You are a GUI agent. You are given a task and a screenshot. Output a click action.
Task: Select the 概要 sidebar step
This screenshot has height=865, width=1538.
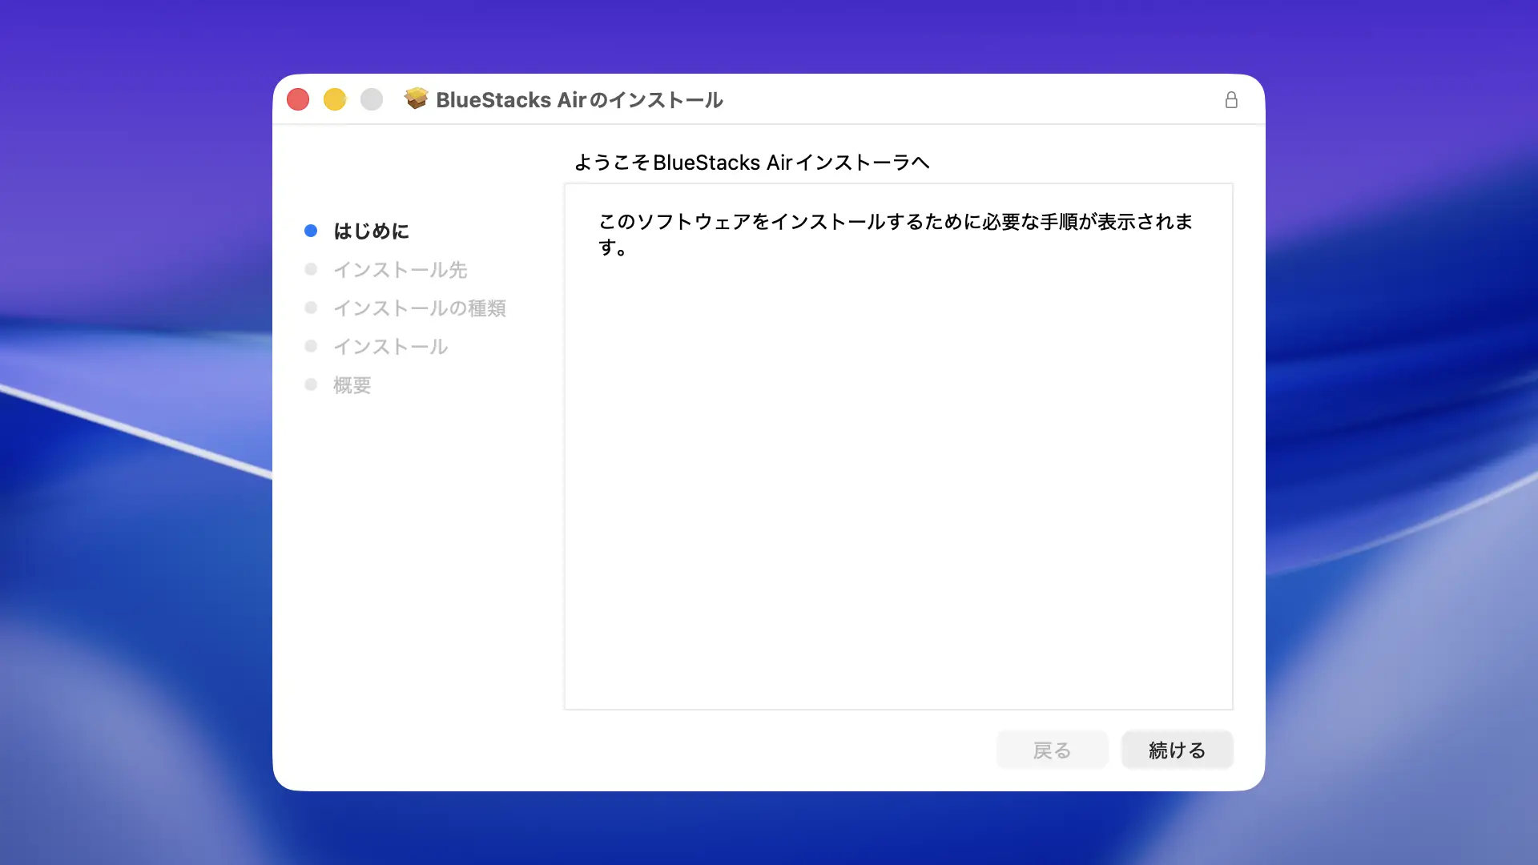(352, 385)
